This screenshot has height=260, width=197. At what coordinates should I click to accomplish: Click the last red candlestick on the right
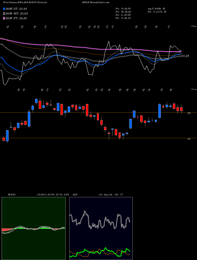pyautogui.click(x=181, y=109)
